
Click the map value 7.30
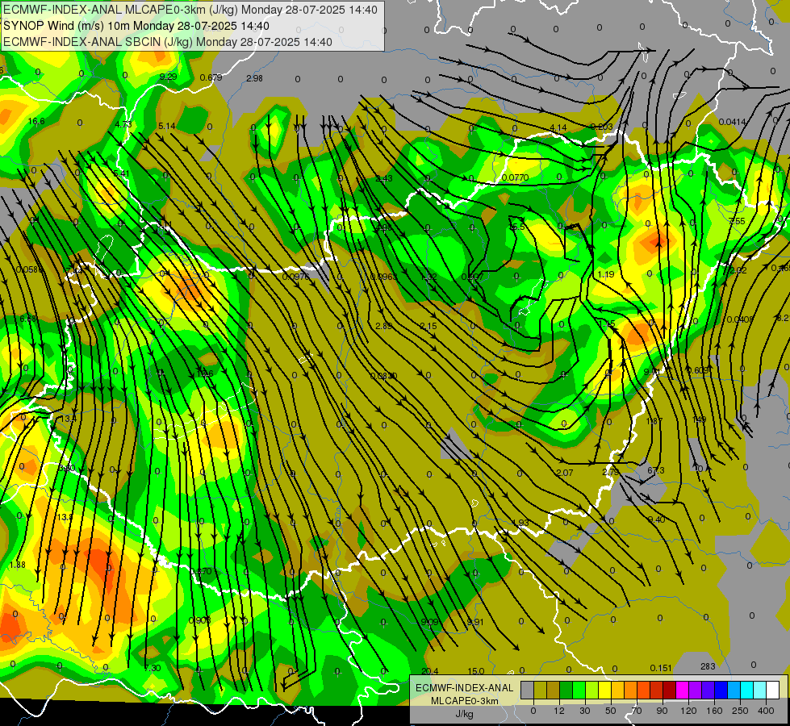pos(153,668)
